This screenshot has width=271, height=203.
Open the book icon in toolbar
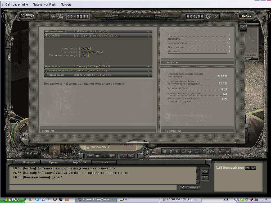[x=184, y=151]
